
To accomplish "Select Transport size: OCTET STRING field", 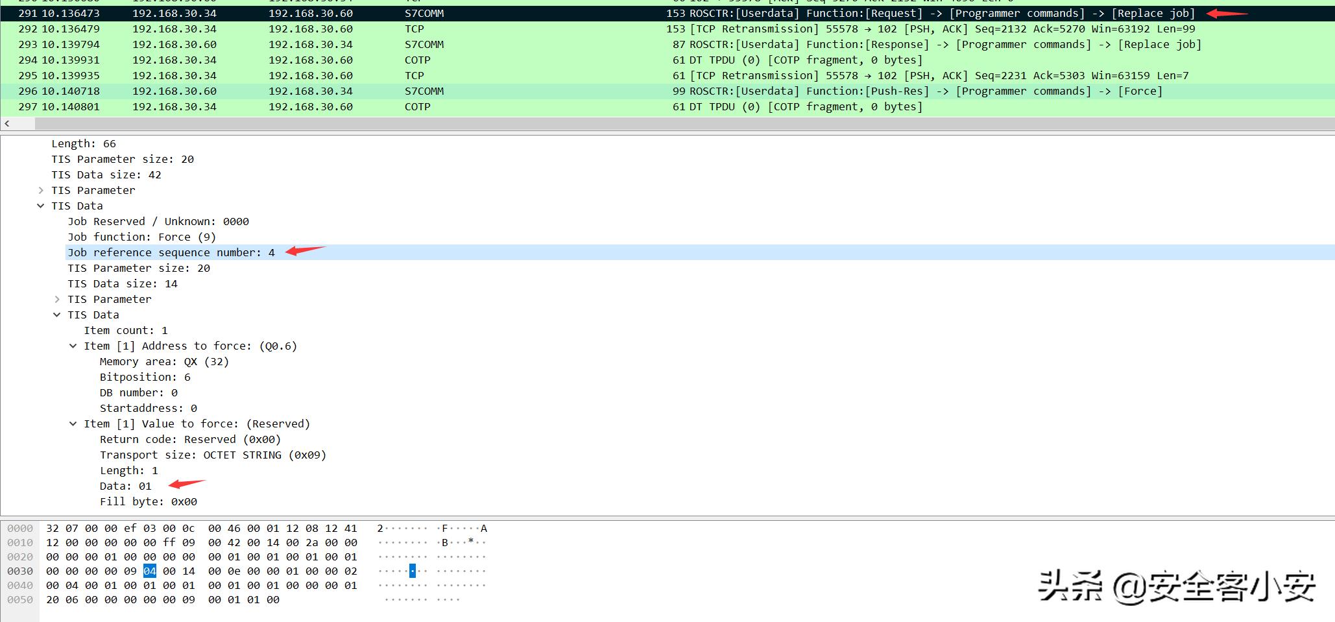I will (213, 455).
